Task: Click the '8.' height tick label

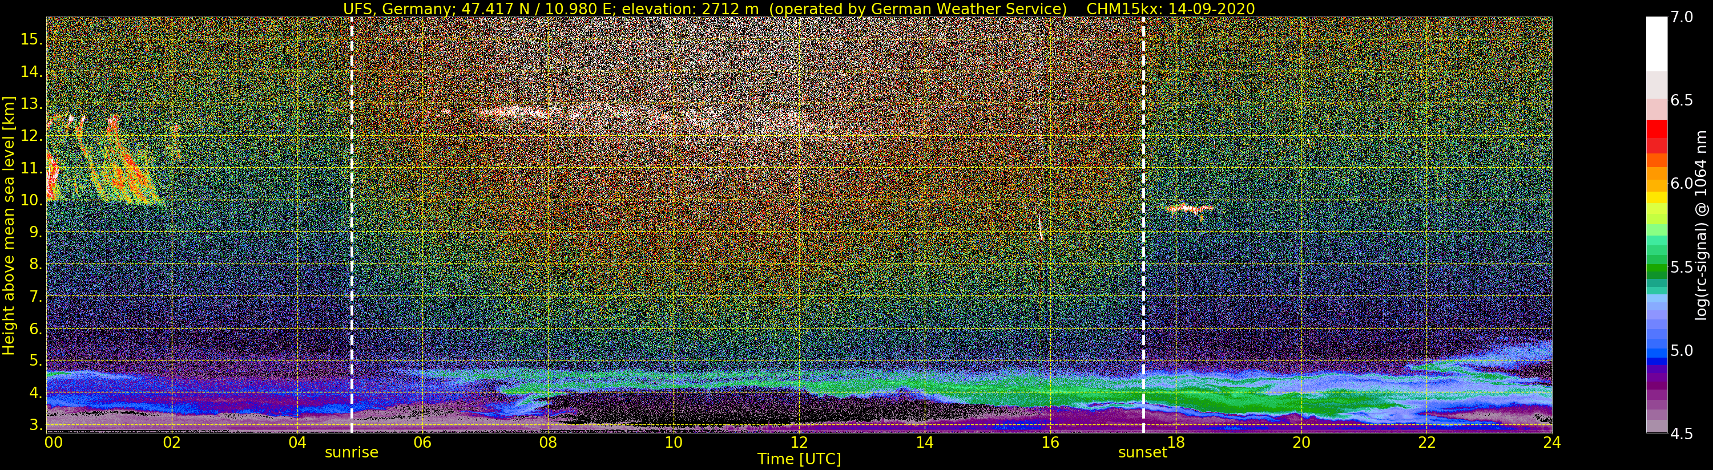Action: (x=35, y=264)
